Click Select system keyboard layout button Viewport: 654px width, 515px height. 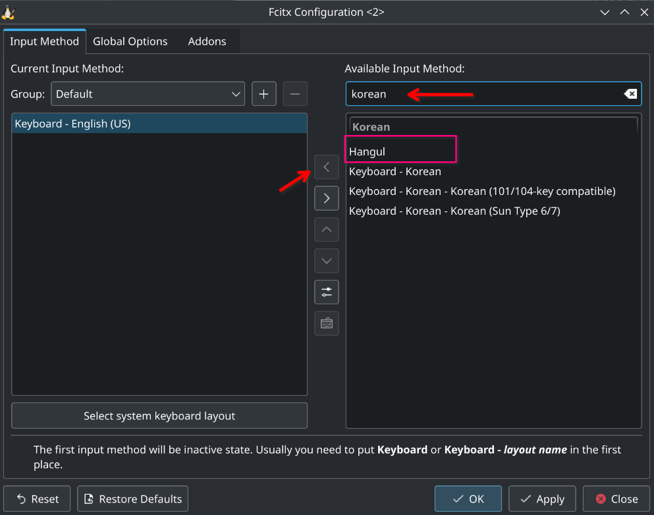tap(159, 416)
